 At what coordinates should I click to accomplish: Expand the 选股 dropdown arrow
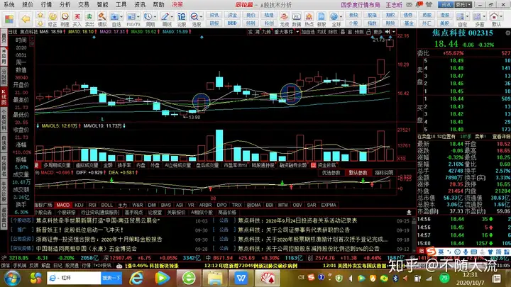[x=202, y=16]
